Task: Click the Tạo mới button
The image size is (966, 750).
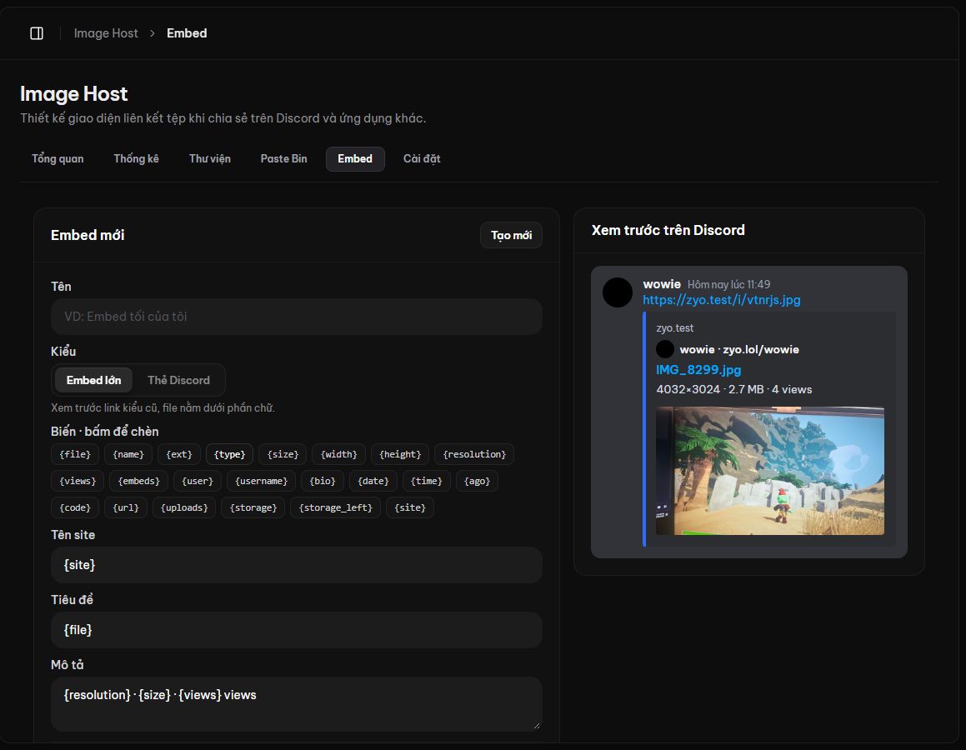Action: [x=512, y=235]
